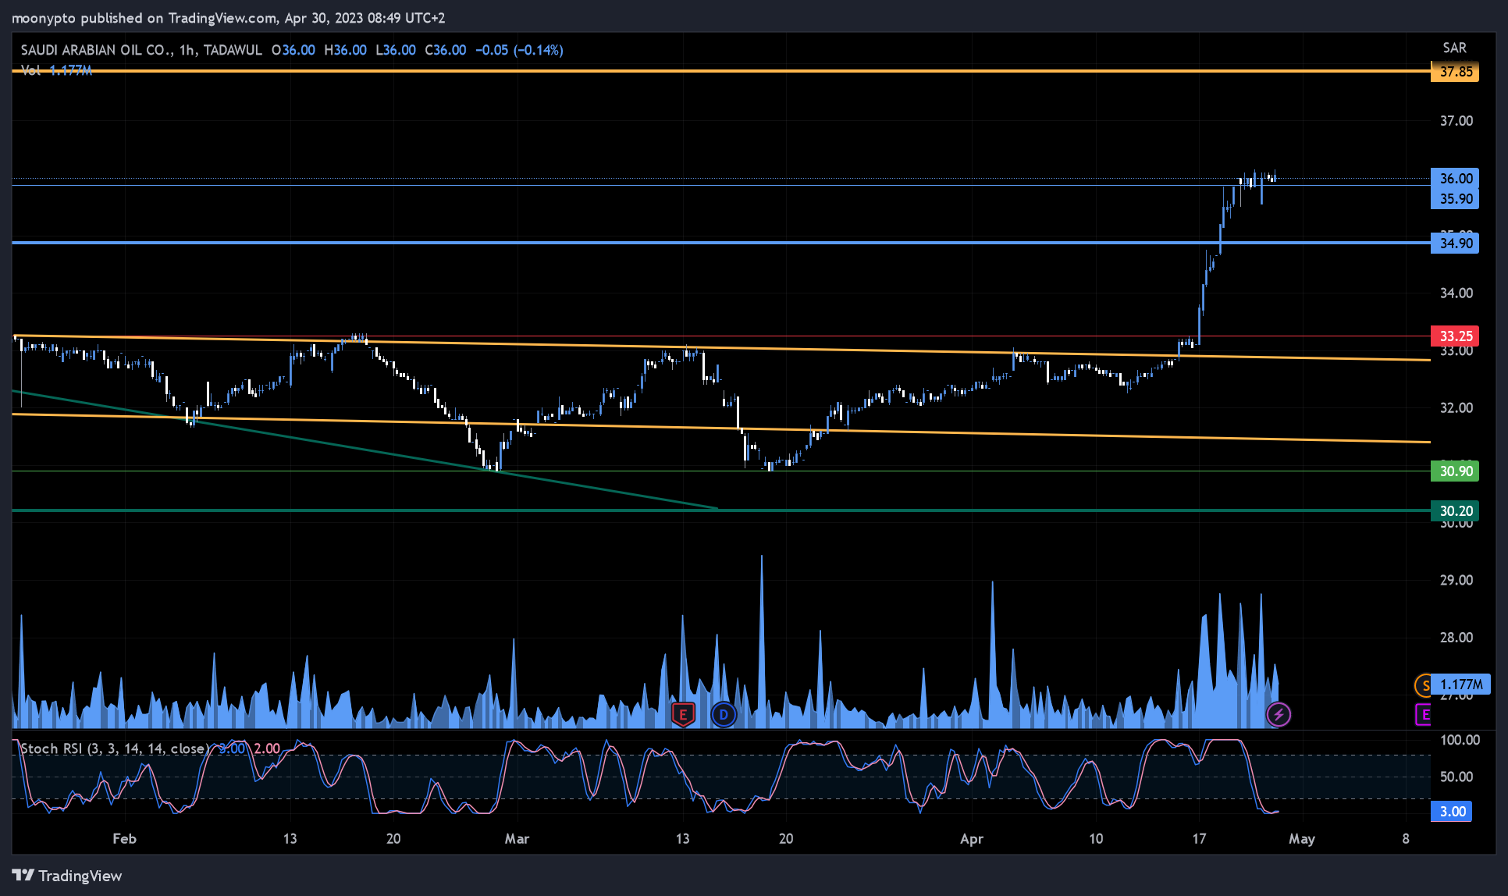
Task: Click the Feb label on time axis
Action: (124, 839)
